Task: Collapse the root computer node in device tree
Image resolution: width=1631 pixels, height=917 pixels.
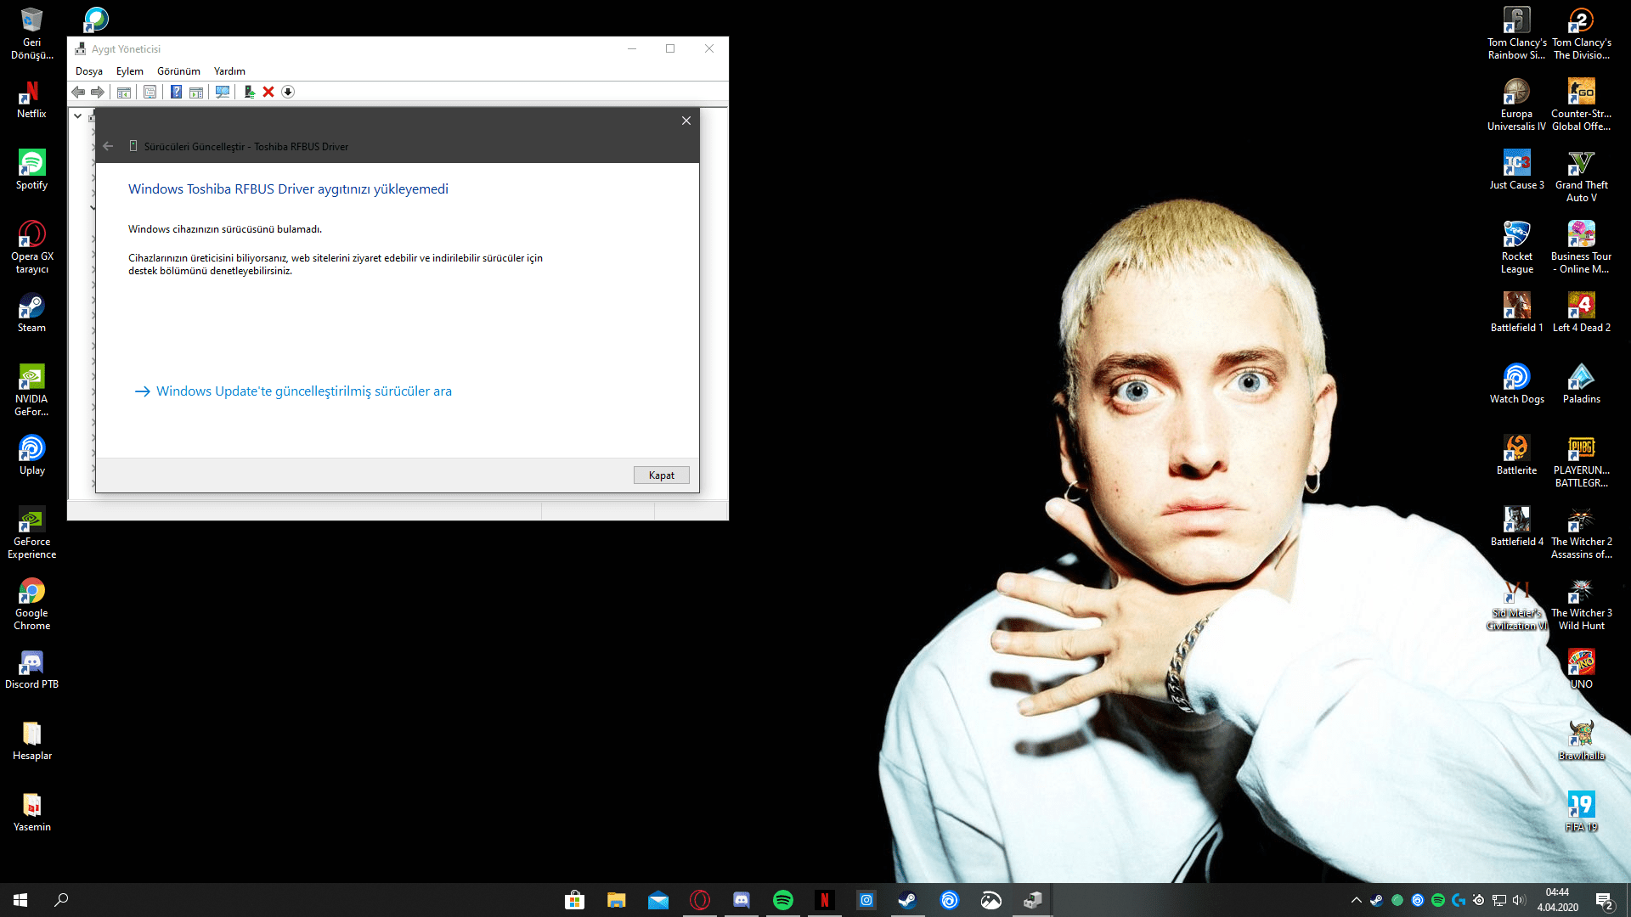Action: click(x=78, y=115)
